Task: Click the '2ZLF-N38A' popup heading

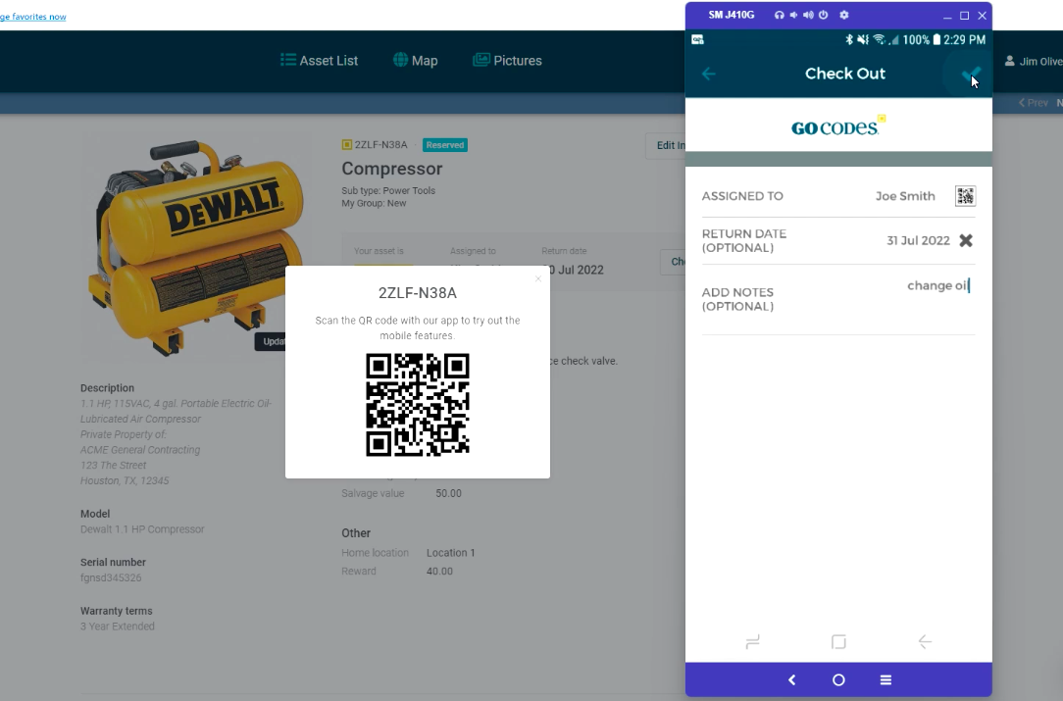Action: pos(418,293)
